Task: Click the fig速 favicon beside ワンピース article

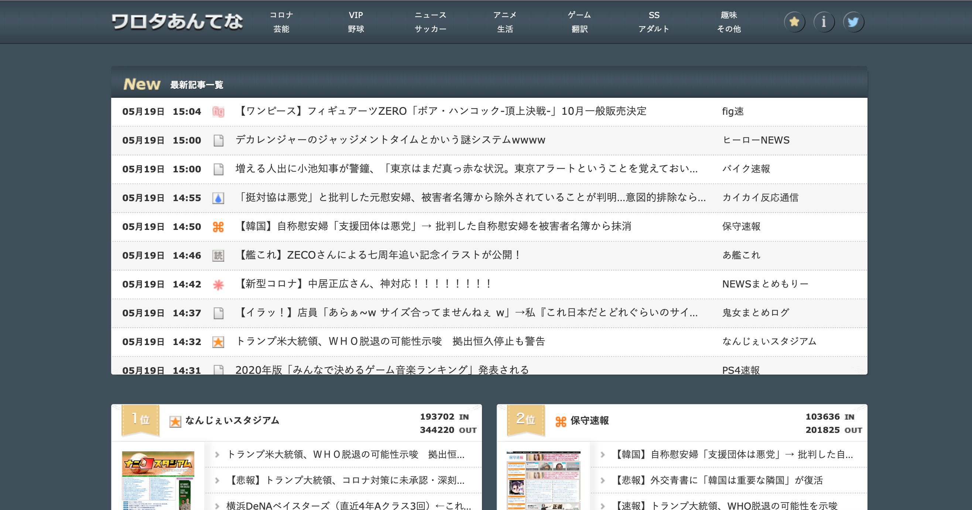Action: click(218, 111)
